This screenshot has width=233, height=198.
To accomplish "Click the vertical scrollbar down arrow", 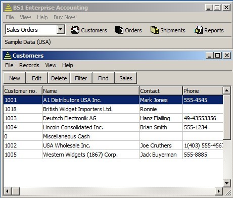I will (x=226, y=183).
